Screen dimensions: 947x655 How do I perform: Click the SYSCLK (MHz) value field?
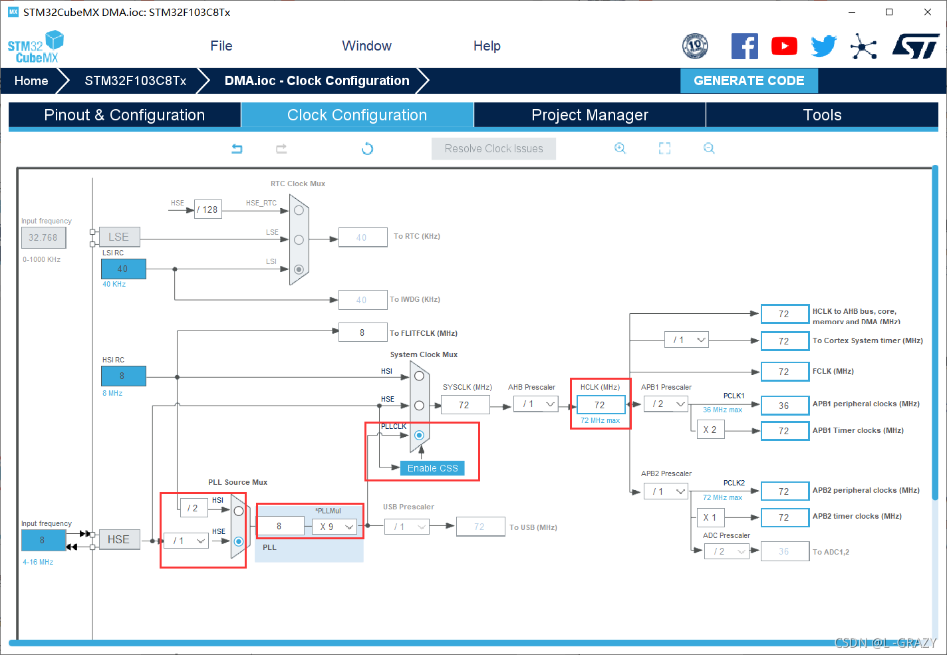click(466, 404)
